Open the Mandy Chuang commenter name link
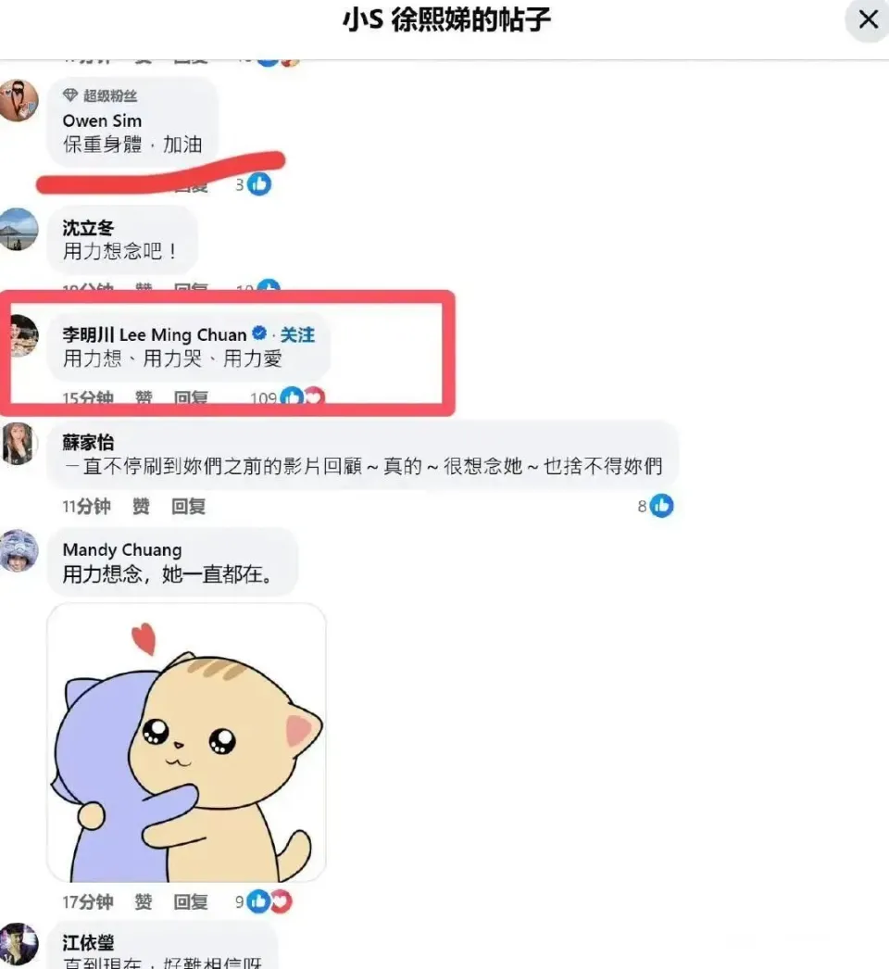 tap(122, 549)
